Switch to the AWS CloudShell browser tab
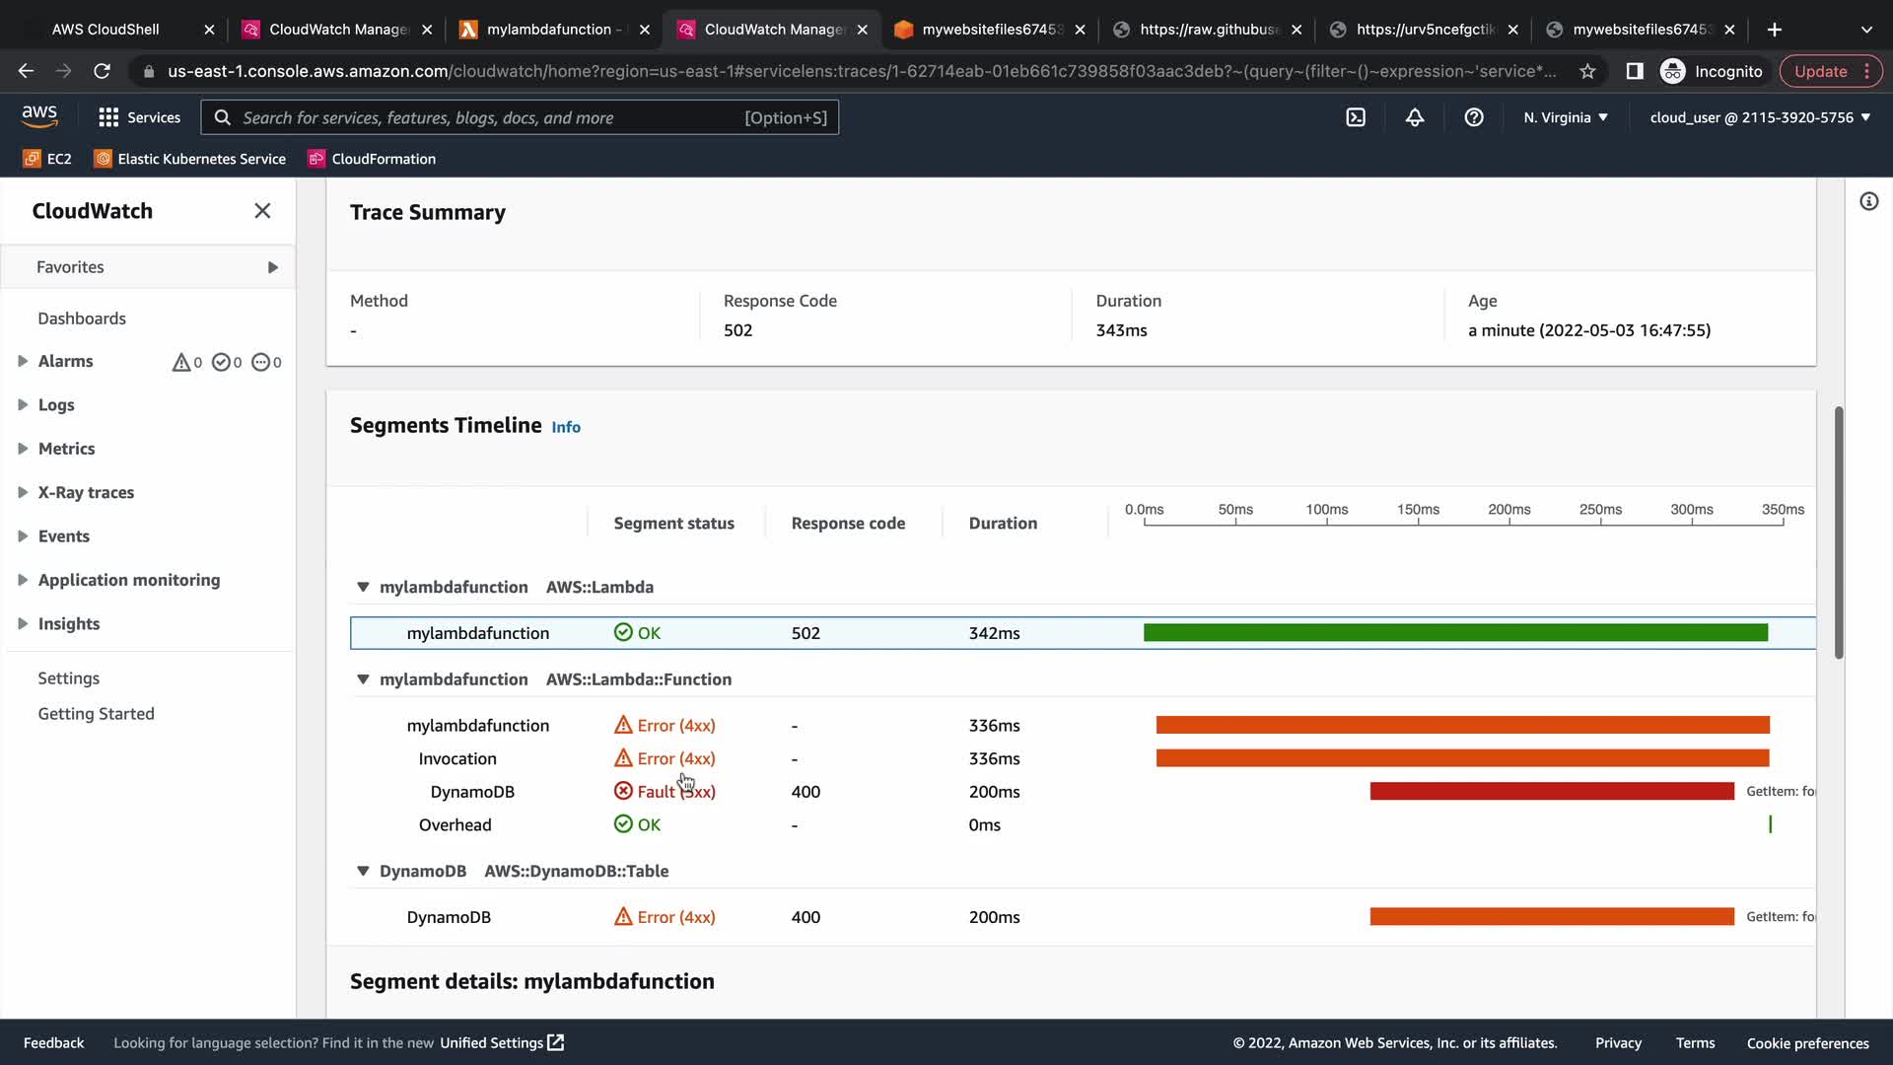 105,30
